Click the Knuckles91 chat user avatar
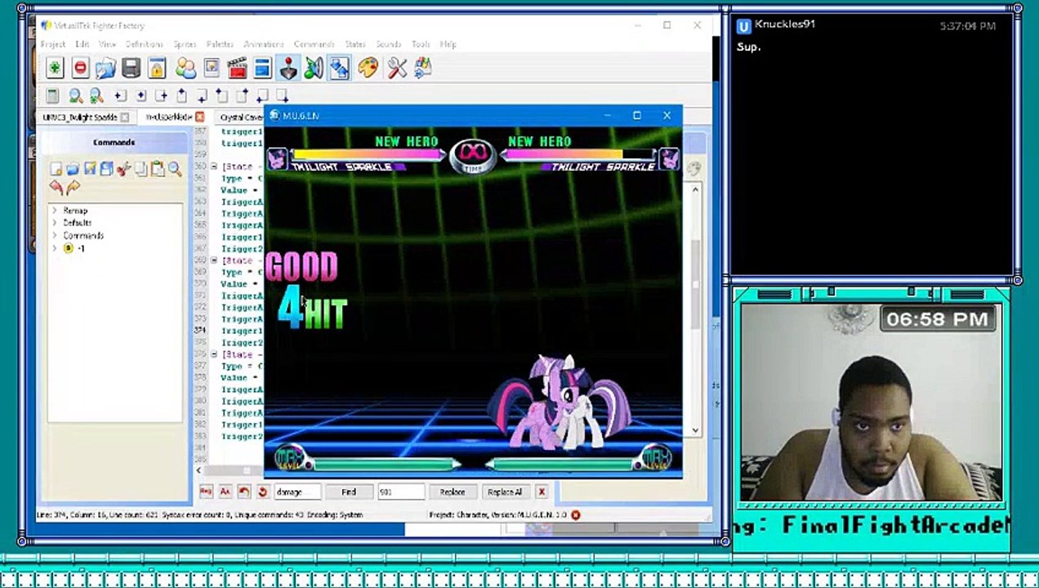Viewport: 1039px width, 588px height. point(743,26)
